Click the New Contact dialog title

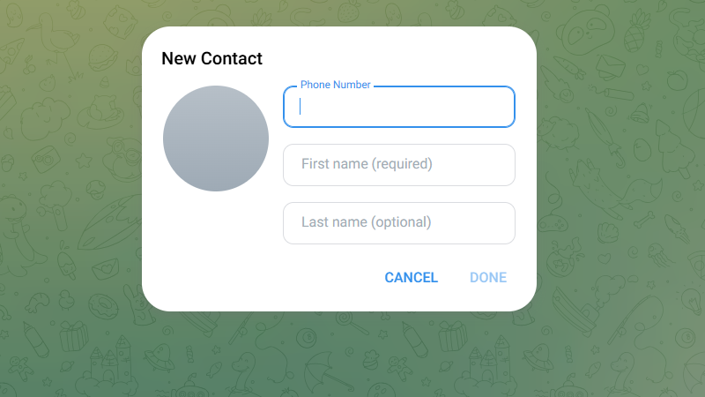click(x=212, y=59)
